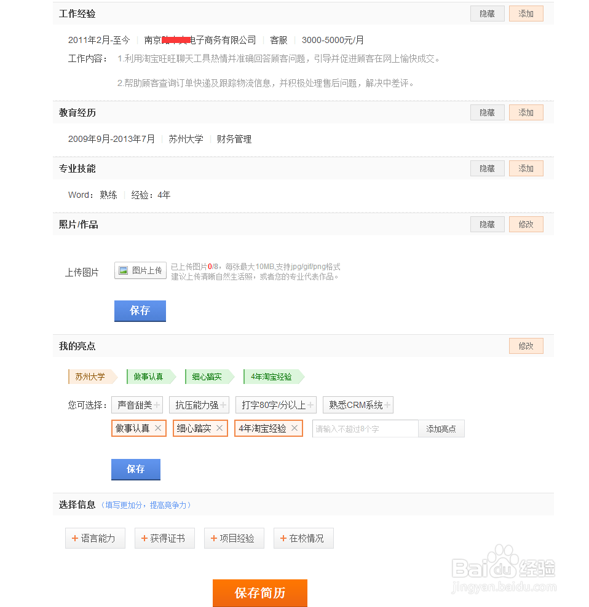The height and width of the screenshot is (607, 589).
Task: Click 修改 for the 照片/作品 section
Action: coord(526,224)
